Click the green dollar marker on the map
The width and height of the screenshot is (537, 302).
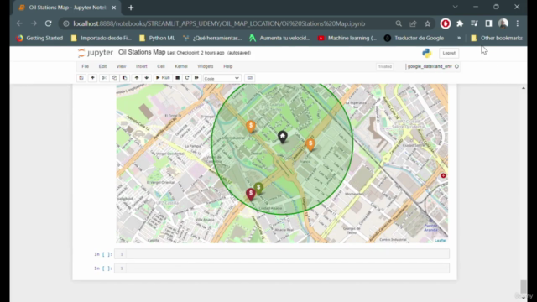pos(259,188)
